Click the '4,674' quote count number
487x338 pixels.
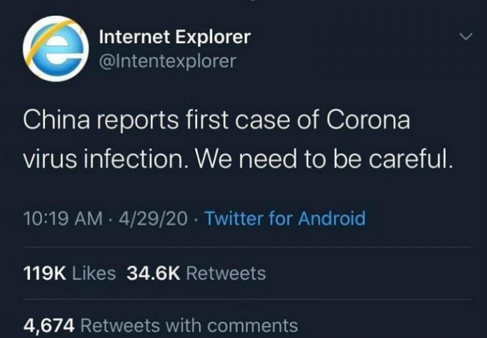pos(49,325)
